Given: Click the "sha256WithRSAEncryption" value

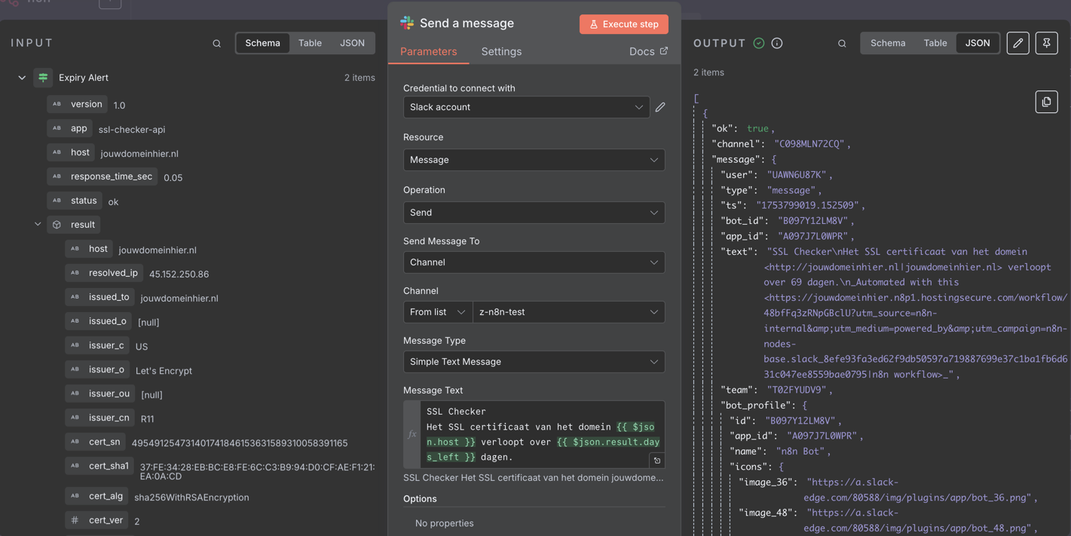Looking at the screenshot, I should (x=191, y=498).
